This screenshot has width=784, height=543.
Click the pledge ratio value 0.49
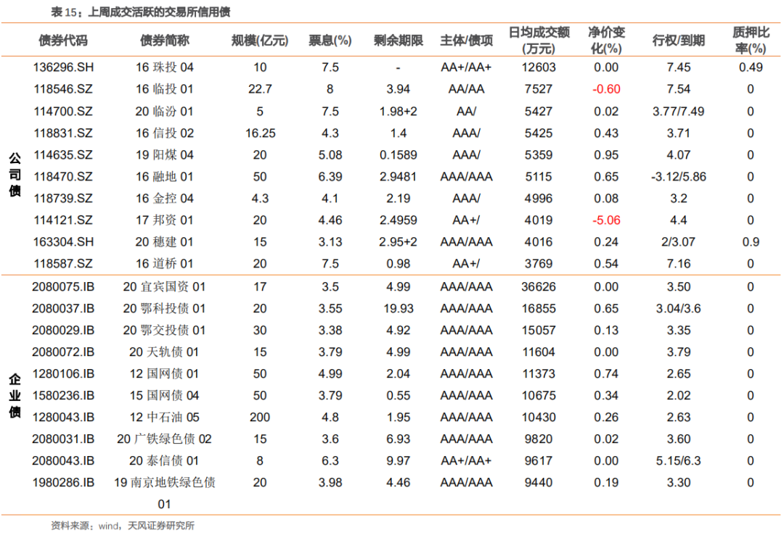pos(751,67)
